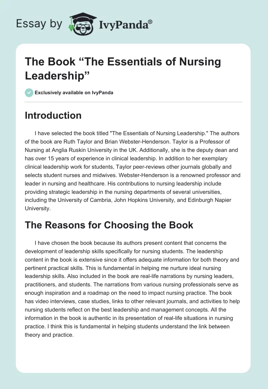This screenshot has height=389, width=268.
Task: Click "The Reasons for Choosing the Book" heading
Action: [109, 225]
